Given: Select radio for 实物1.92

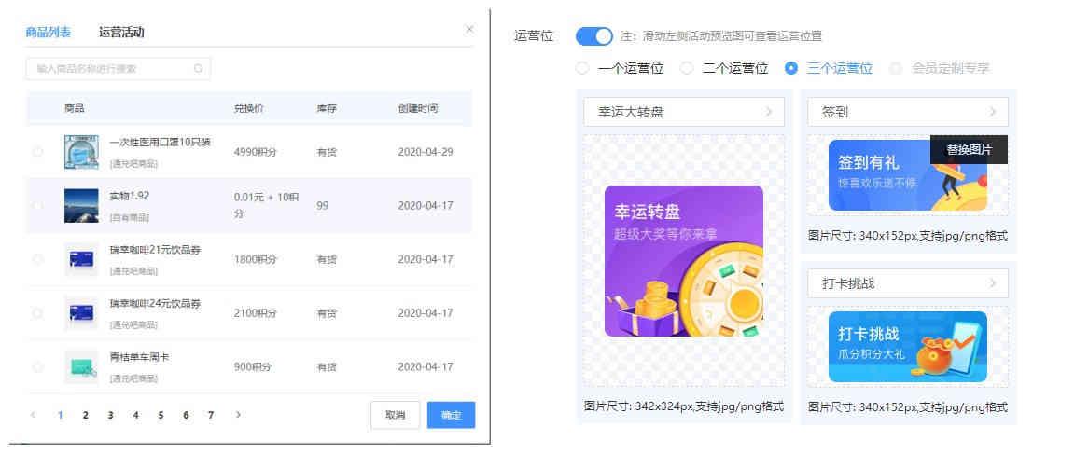Looking at the screenshot, I should tap(37, 205).
